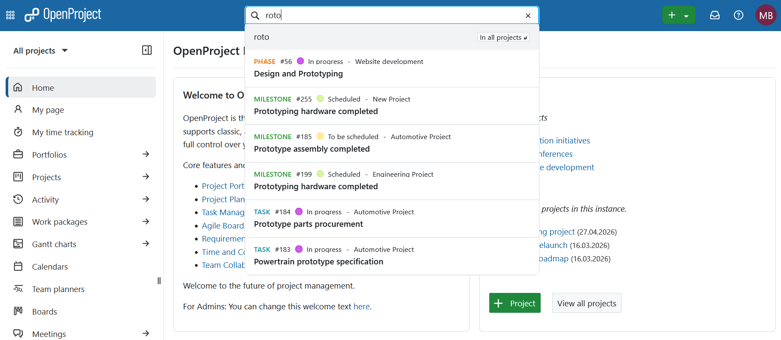Open the All projects dropdown
This screenshot has height=340, width=781.
(41, 51)
